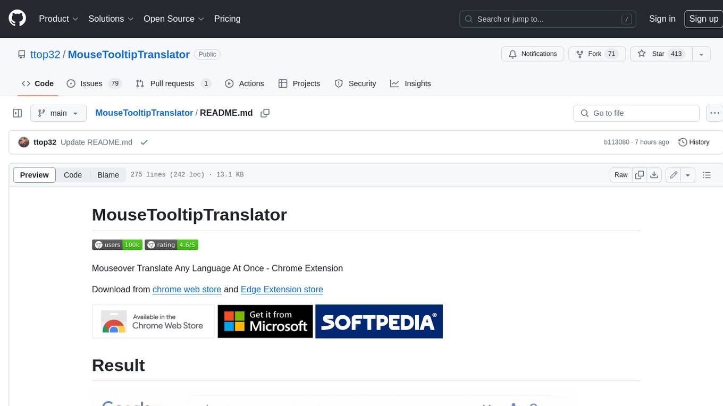The width and height of the screenshot is (723, 406).
Task: Open the Actions tab
Action: click(245, 83)
